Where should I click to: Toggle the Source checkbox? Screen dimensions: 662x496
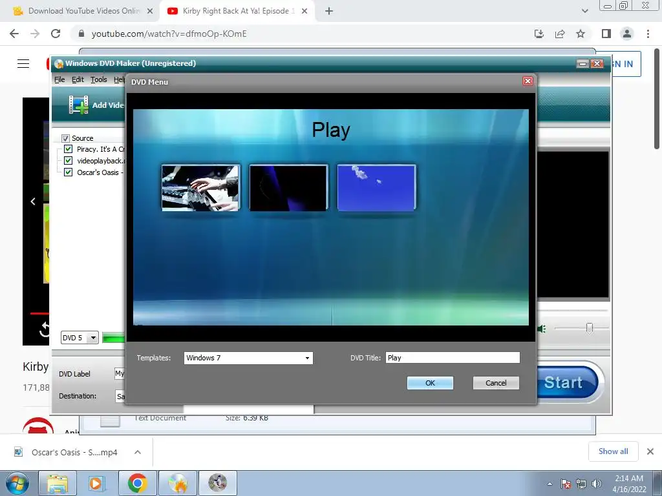(x=65, y=138)
